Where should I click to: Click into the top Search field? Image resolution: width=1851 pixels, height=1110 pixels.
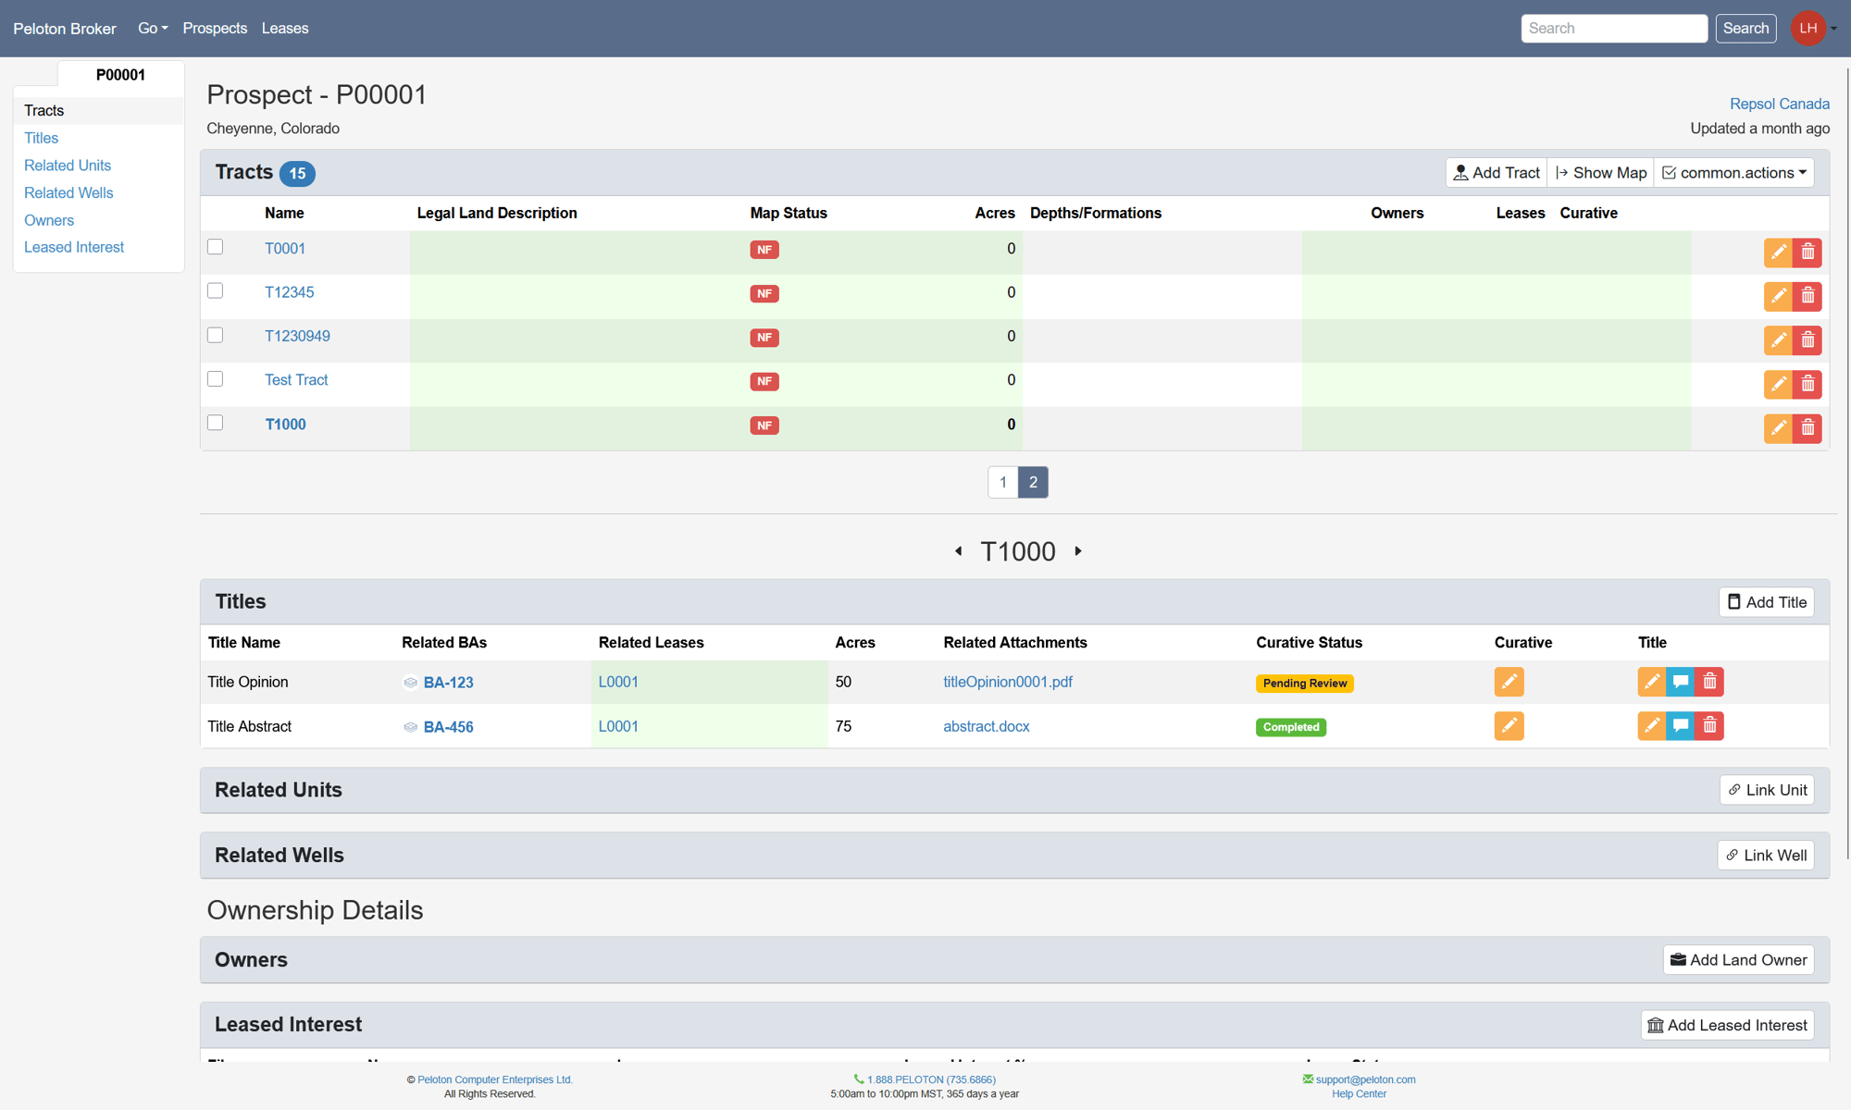(x=1613, y=29)
